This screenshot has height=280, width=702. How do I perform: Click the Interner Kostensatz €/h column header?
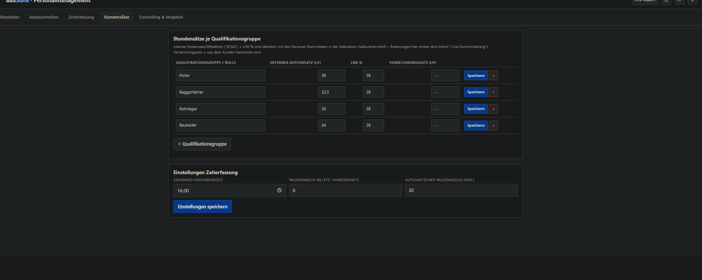click(x=295, y=63)
